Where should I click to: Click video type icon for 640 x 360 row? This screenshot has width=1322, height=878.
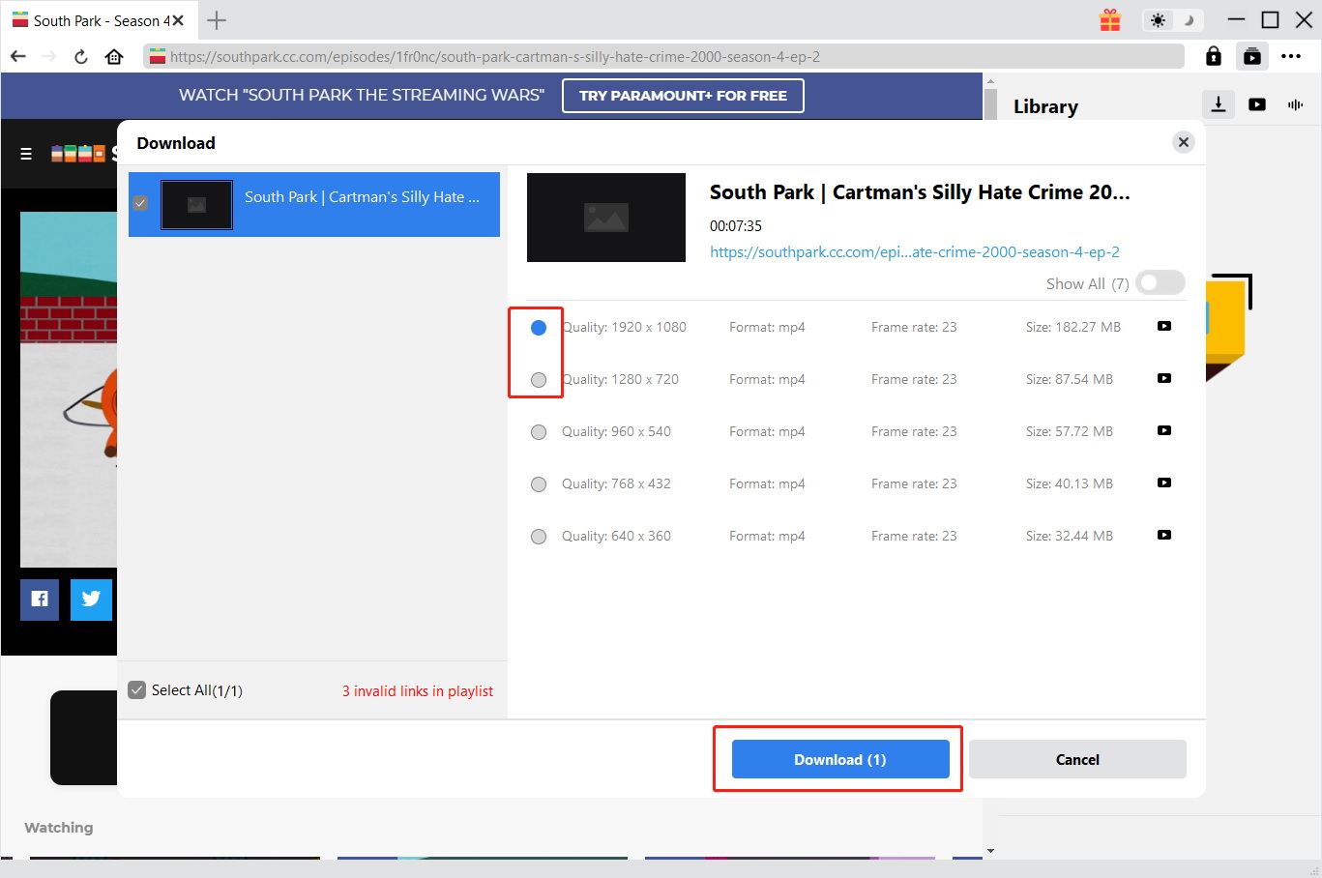[1164, 535]
